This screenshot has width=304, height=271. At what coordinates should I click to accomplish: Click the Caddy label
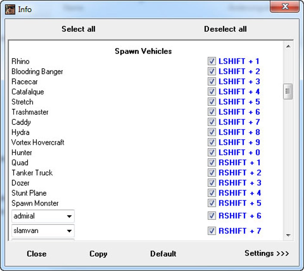(21, 122)
